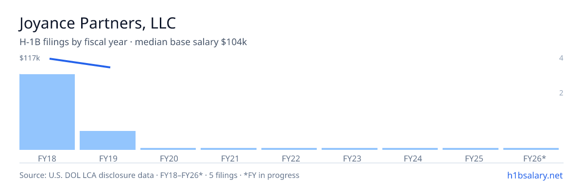Click the FY19 filings bar
This screenshot has width=583, height=194.
107,140
